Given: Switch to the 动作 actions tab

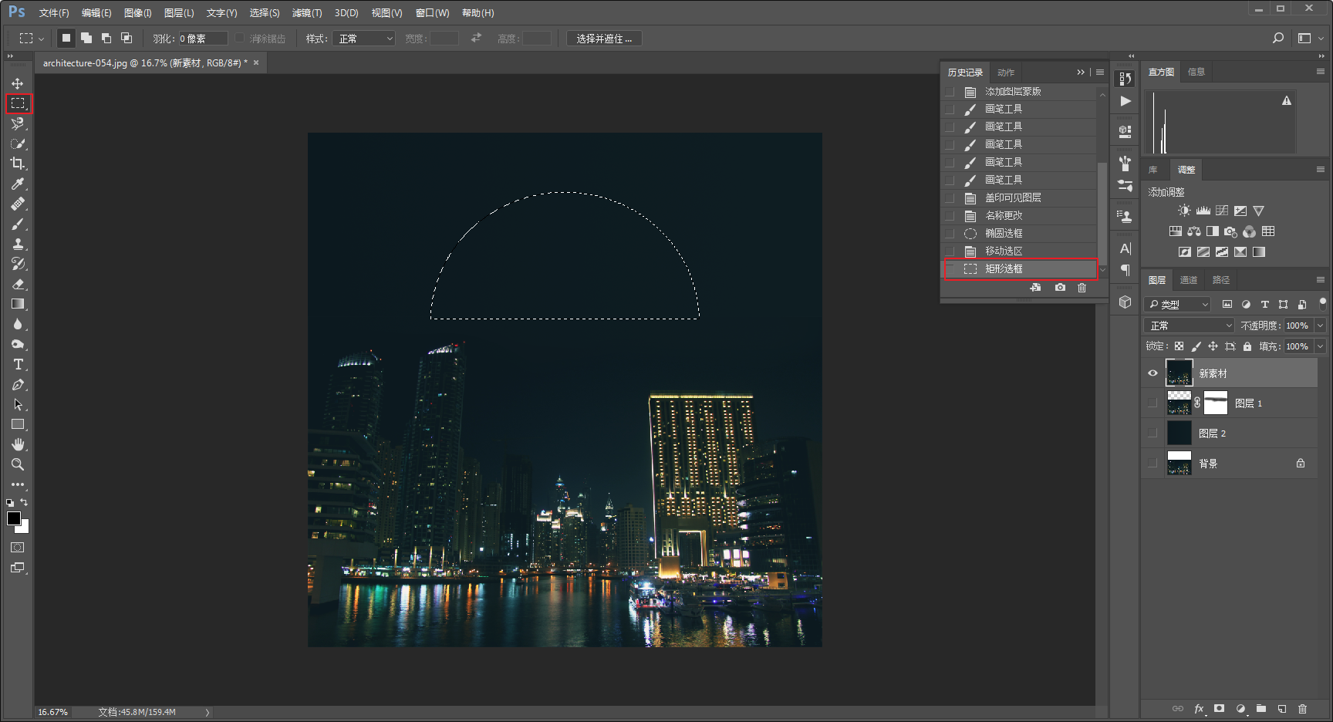Looking at the screenshot, I should pos(1006,73).
